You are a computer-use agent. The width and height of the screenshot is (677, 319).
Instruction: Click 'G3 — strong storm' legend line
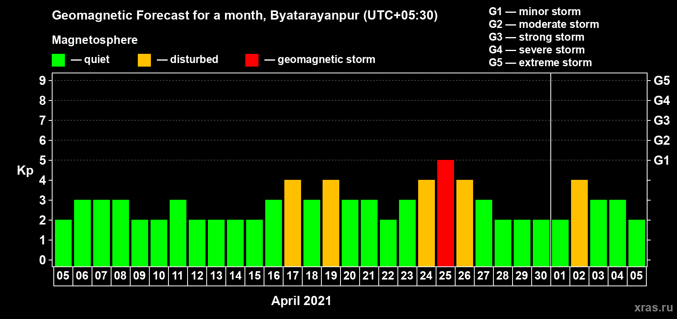[536, 37]
